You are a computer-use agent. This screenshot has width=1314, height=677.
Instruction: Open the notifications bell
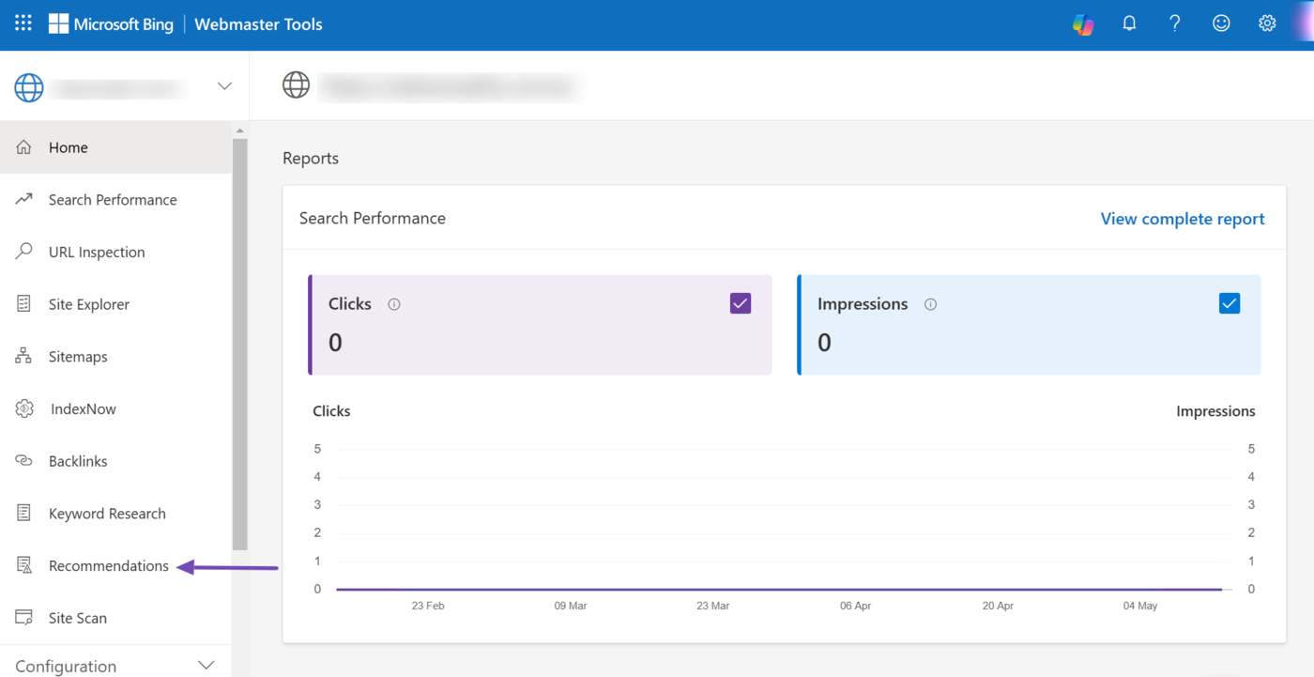1129,23
